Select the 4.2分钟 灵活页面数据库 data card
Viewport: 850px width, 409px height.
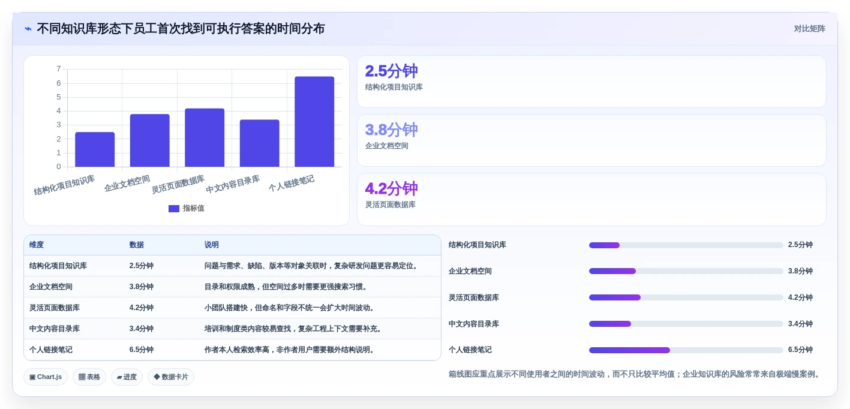coord(591,199)
